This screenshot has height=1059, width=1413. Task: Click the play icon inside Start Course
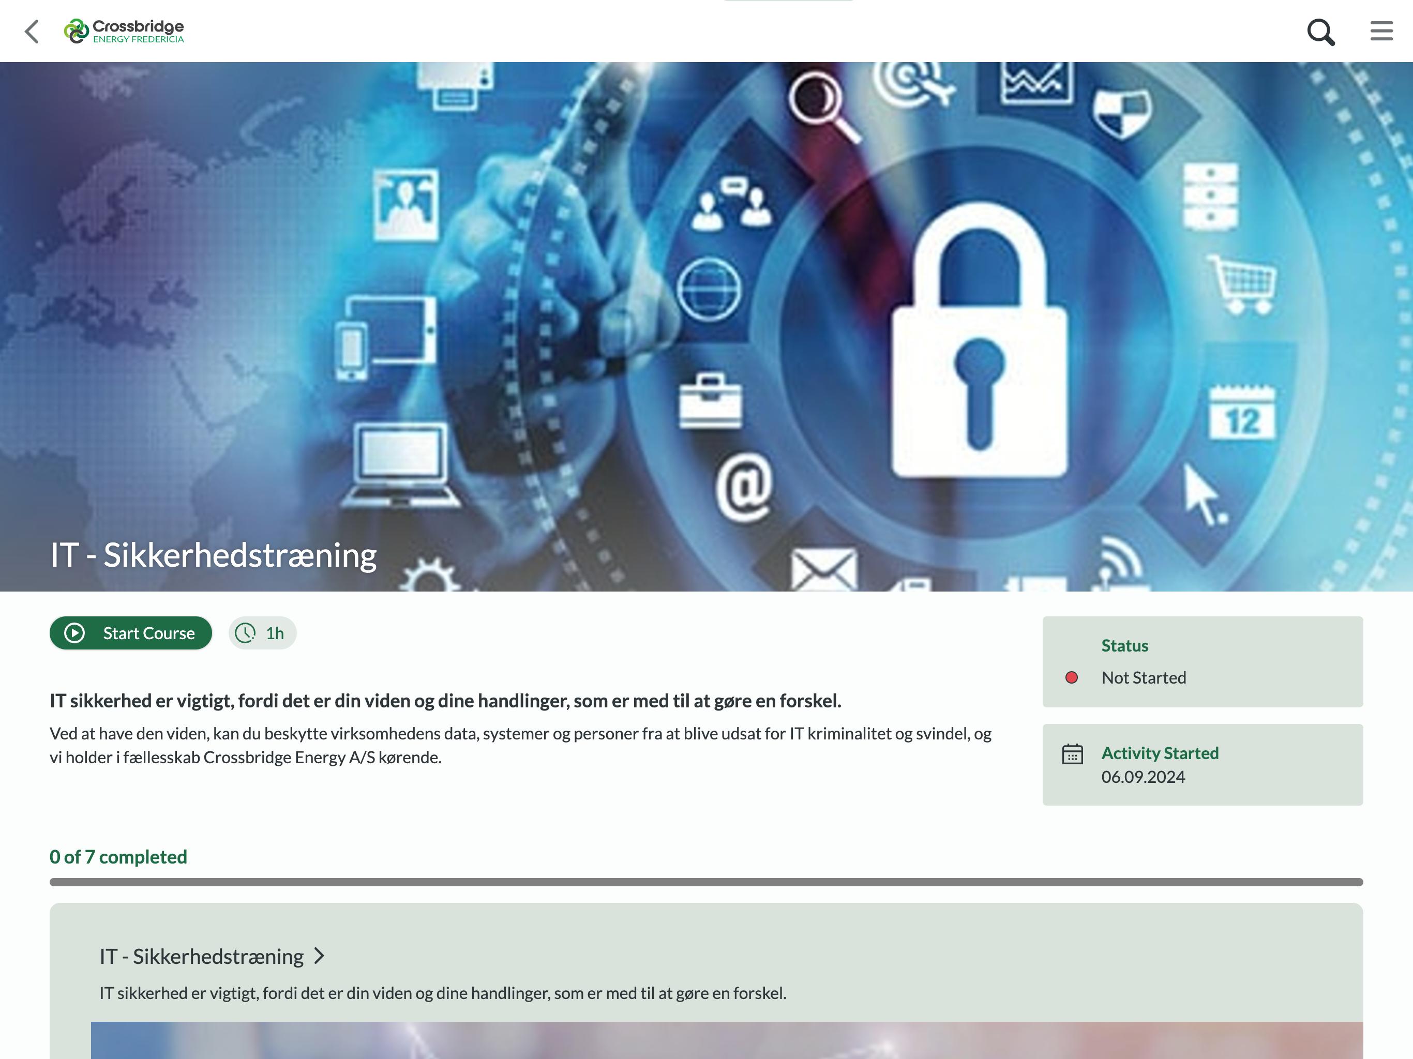(75, 633)
